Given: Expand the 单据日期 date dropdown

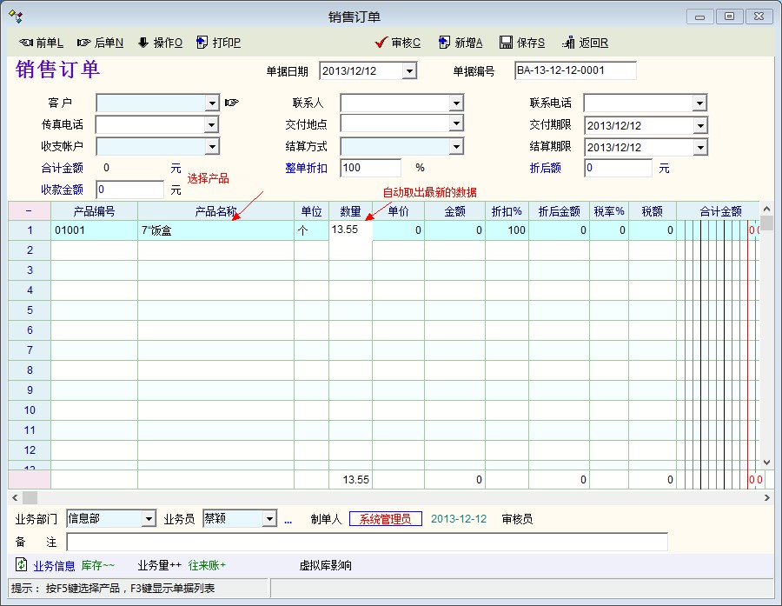Looking at the screenshot, I should 409,71.
